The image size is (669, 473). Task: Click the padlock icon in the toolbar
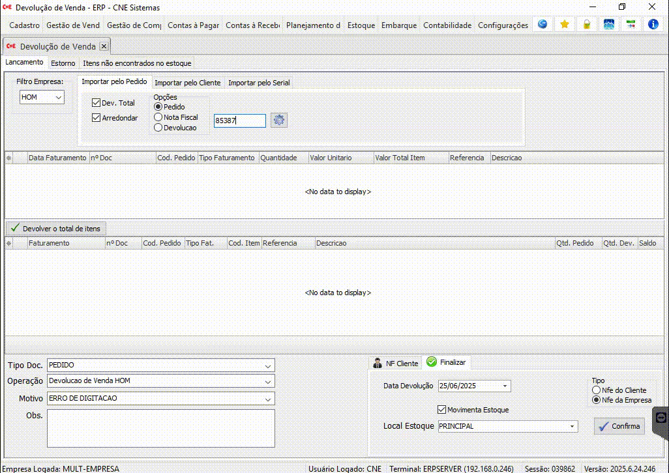[x=587, y=25]
